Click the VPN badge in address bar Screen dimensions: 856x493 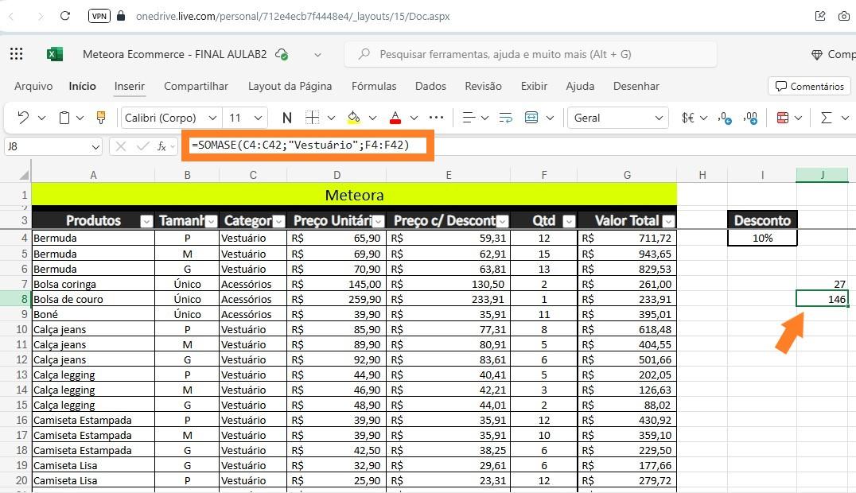[x=99, y=16]
